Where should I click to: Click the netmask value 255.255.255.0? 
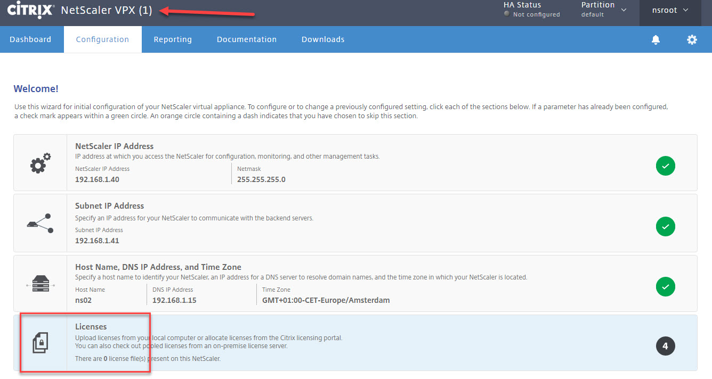click(261, 179)
